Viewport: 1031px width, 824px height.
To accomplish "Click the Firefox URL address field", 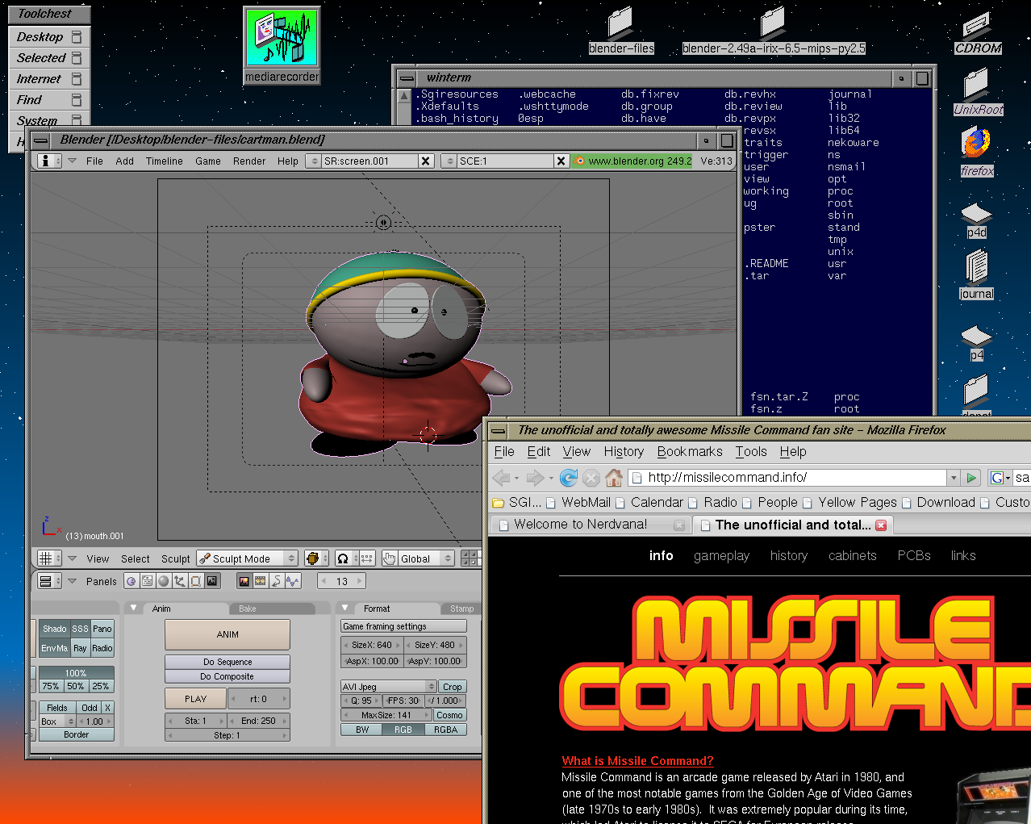I will [787, 478].
